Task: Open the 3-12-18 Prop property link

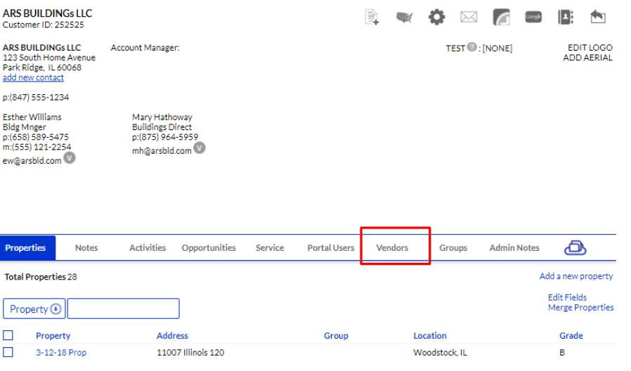Action: 61,353
